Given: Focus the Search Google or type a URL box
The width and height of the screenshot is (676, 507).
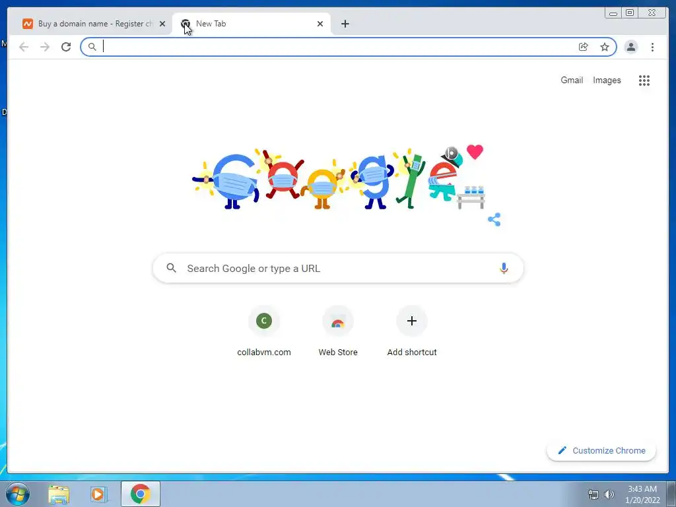Looking at the screenshot, I should [x=338, y=268].
